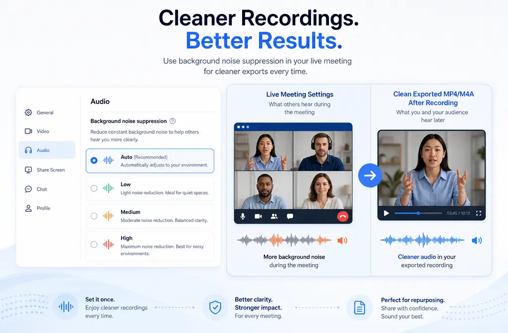The image size is (508, 333).
Task: Open participants icon in meeting toolbar
Action: (x=274, y=216)
